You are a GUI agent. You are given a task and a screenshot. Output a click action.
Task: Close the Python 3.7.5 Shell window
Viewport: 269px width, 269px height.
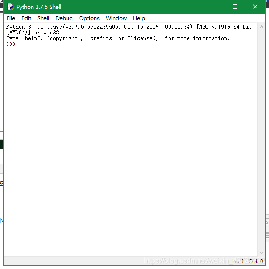(255, 7)
